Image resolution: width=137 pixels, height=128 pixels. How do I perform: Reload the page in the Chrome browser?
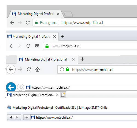28,23
